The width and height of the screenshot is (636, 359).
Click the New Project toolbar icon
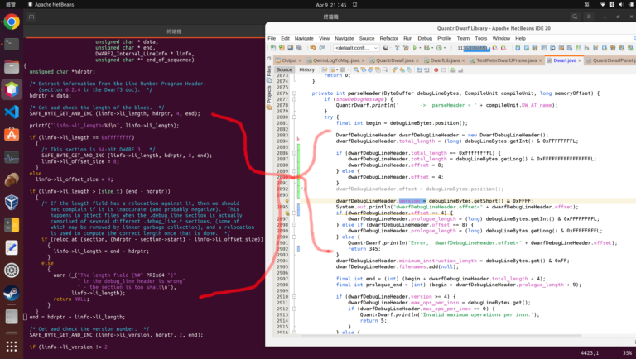[x=282, y=48]
